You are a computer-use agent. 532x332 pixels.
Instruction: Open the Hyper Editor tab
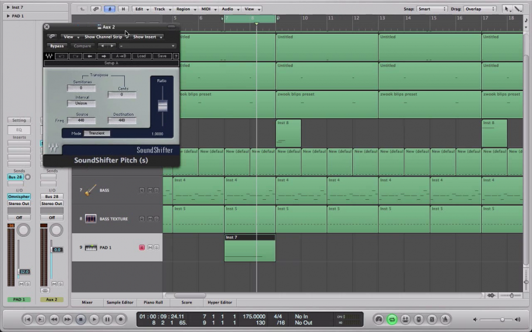(x=220, y=302)
